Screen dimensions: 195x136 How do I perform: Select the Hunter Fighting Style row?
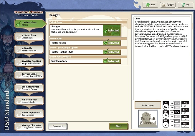[x=85, y=52]
